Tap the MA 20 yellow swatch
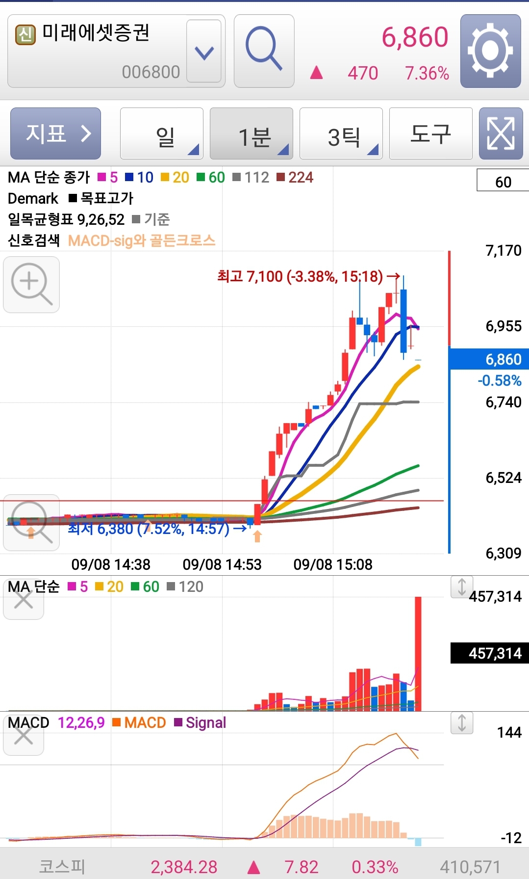The width and height of the screenshot is (529, 879). [x=165, y=177]
